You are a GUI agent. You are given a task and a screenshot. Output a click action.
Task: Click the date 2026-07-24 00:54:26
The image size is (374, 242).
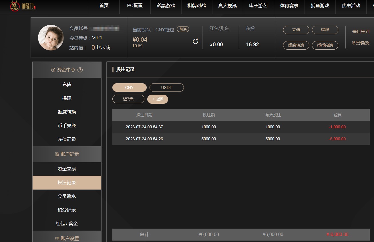tap(144, 139)
